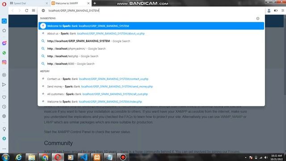Viewport: 286px width, 161px height.
Task: Open the profile account icon
Action: (269, 11)
